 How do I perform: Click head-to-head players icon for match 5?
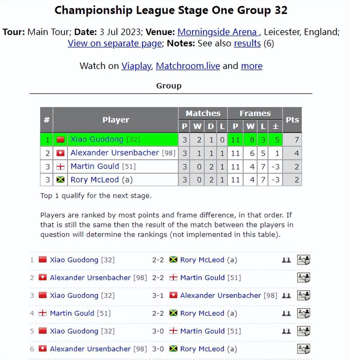(286, 331)
